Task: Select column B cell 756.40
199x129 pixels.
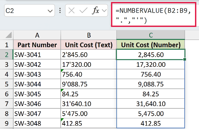Action: click(x=89, y=74)
